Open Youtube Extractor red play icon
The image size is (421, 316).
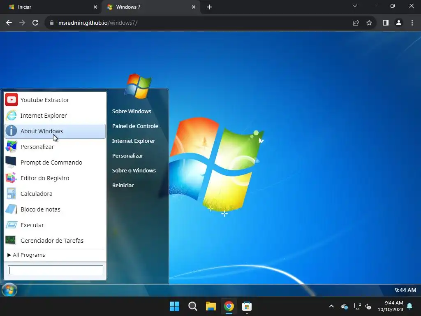pyautogui.click(x=11, y=100)
